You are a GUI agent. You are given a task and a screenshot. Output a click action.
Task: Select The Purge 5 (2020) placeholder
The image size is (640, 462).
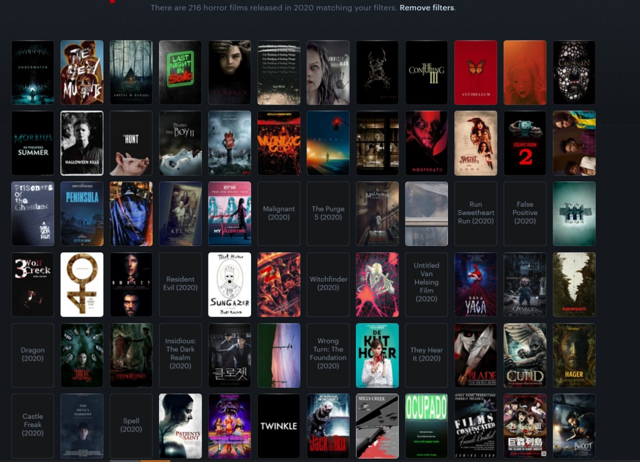pyautogui.click(x=328, y=213)
